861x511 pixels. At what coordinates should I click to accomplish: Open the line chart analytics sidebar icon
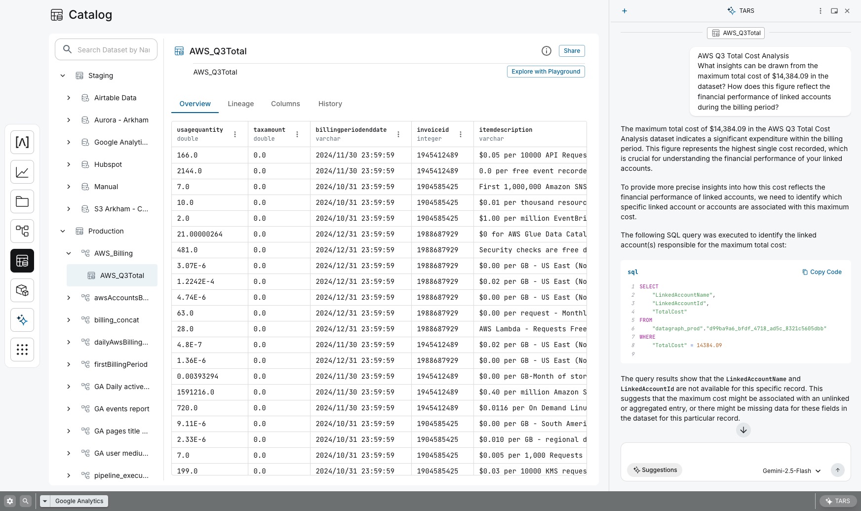22,172
